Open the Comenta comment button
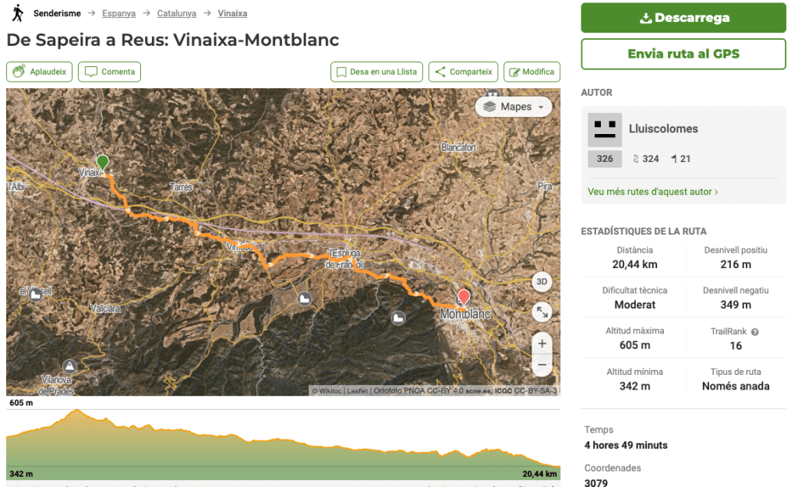Viewport: 798px width, 487px height. [x=109, y=72]
